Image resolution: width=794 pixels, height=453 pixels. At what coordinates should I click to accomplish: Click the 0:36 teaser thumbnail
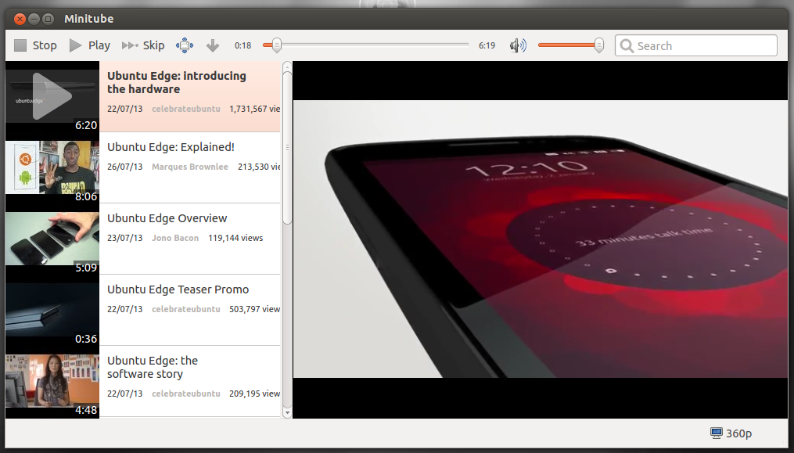tap(52, 310)
